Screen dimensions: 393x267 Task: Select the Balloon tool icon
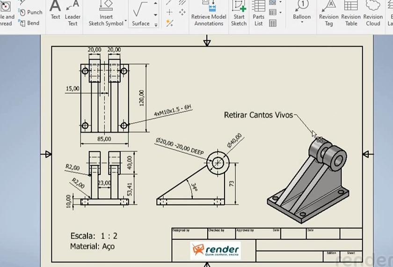point(302,7)
